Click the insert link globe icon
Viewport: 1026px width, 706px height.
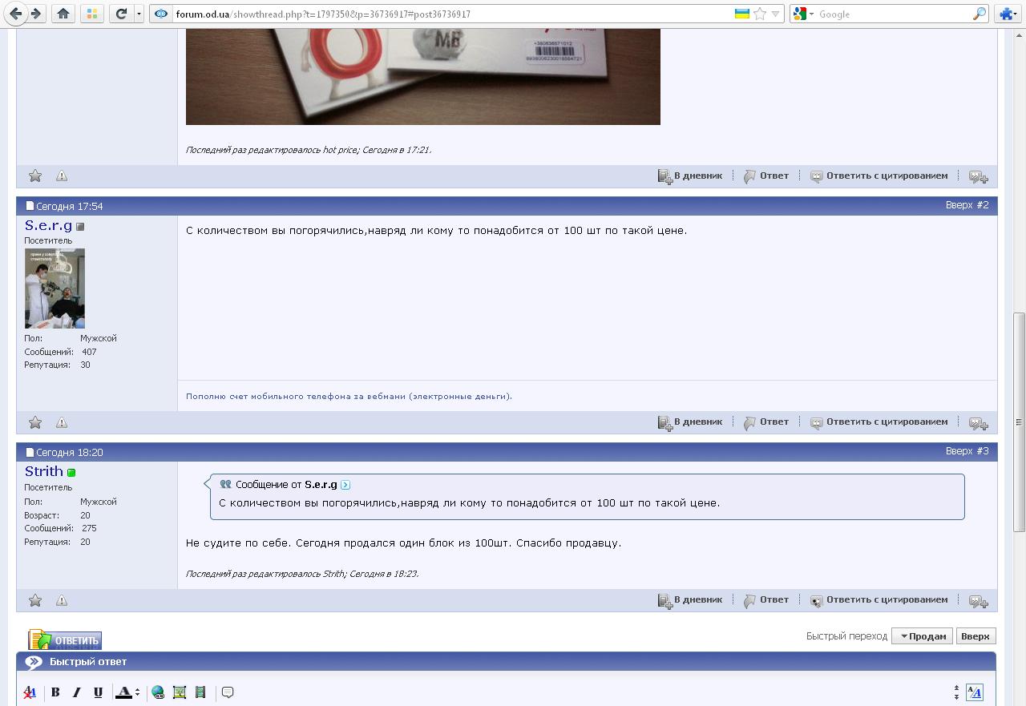pos(158,692)
